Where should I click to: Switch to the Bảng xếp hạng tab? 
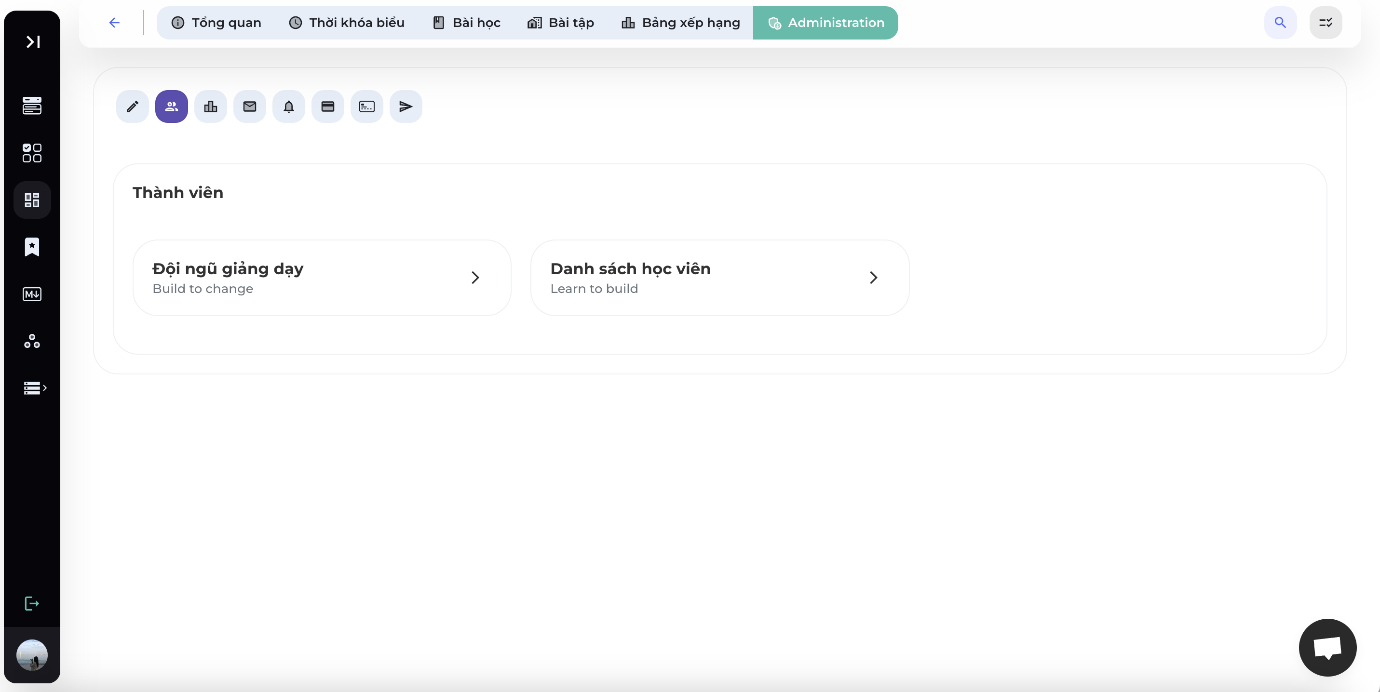pos(680,23)
